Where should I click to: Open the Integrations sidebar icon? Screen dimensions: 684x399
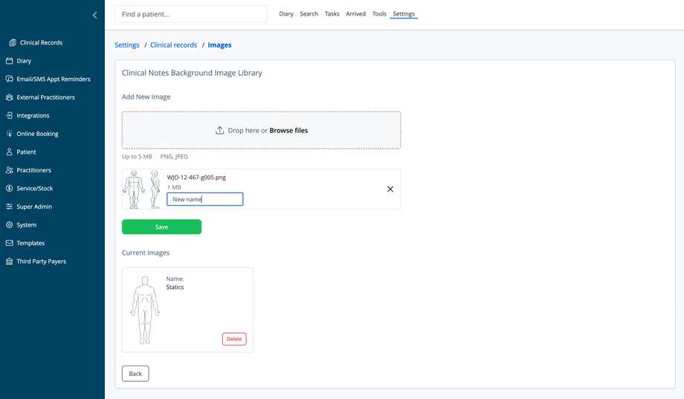tap(10, 115)
